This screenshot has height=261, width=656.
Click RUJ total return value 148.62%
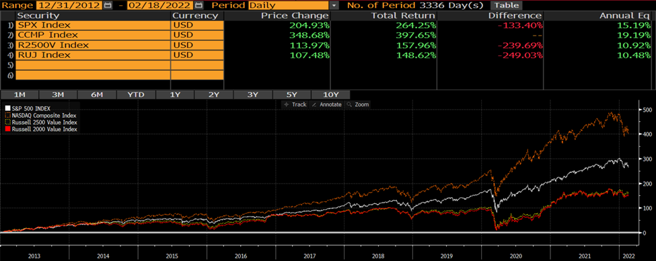pyautogui.click(x=417, y=55)
